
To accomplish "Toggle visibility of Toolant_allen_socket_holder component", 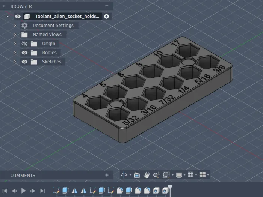I will pyautogui.click(x=18, y=17).
